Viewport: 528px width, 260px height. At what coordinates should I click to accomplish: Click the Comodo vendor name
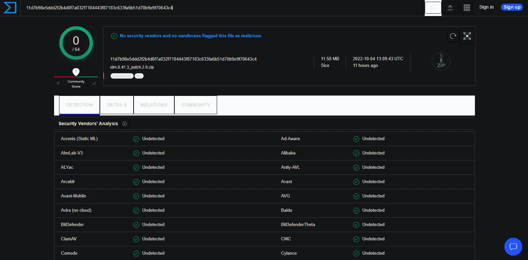[x=69, y=253]
